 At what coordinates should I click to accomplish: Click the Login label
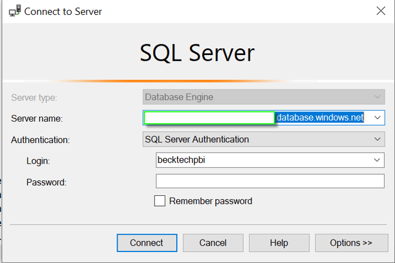38,161
